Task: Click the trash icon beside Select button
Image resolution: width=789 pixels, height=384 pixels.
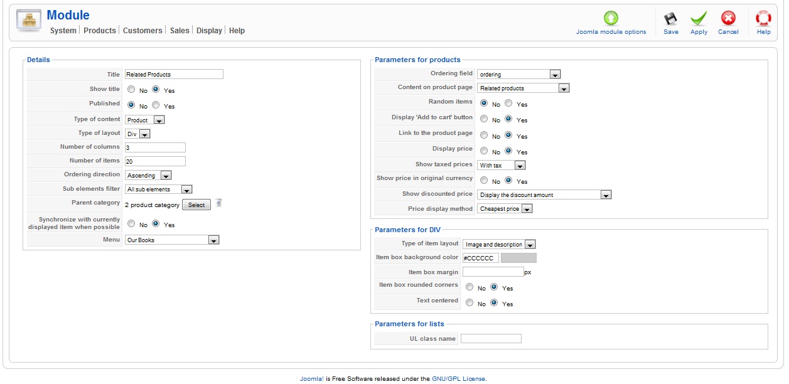Action: [218, 203]
